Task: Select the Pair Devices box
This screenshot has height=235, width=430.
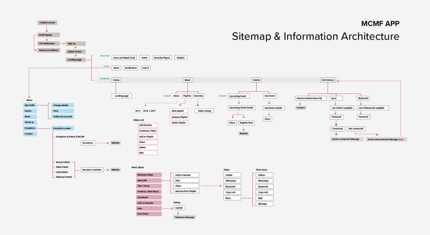Action: 328,80
